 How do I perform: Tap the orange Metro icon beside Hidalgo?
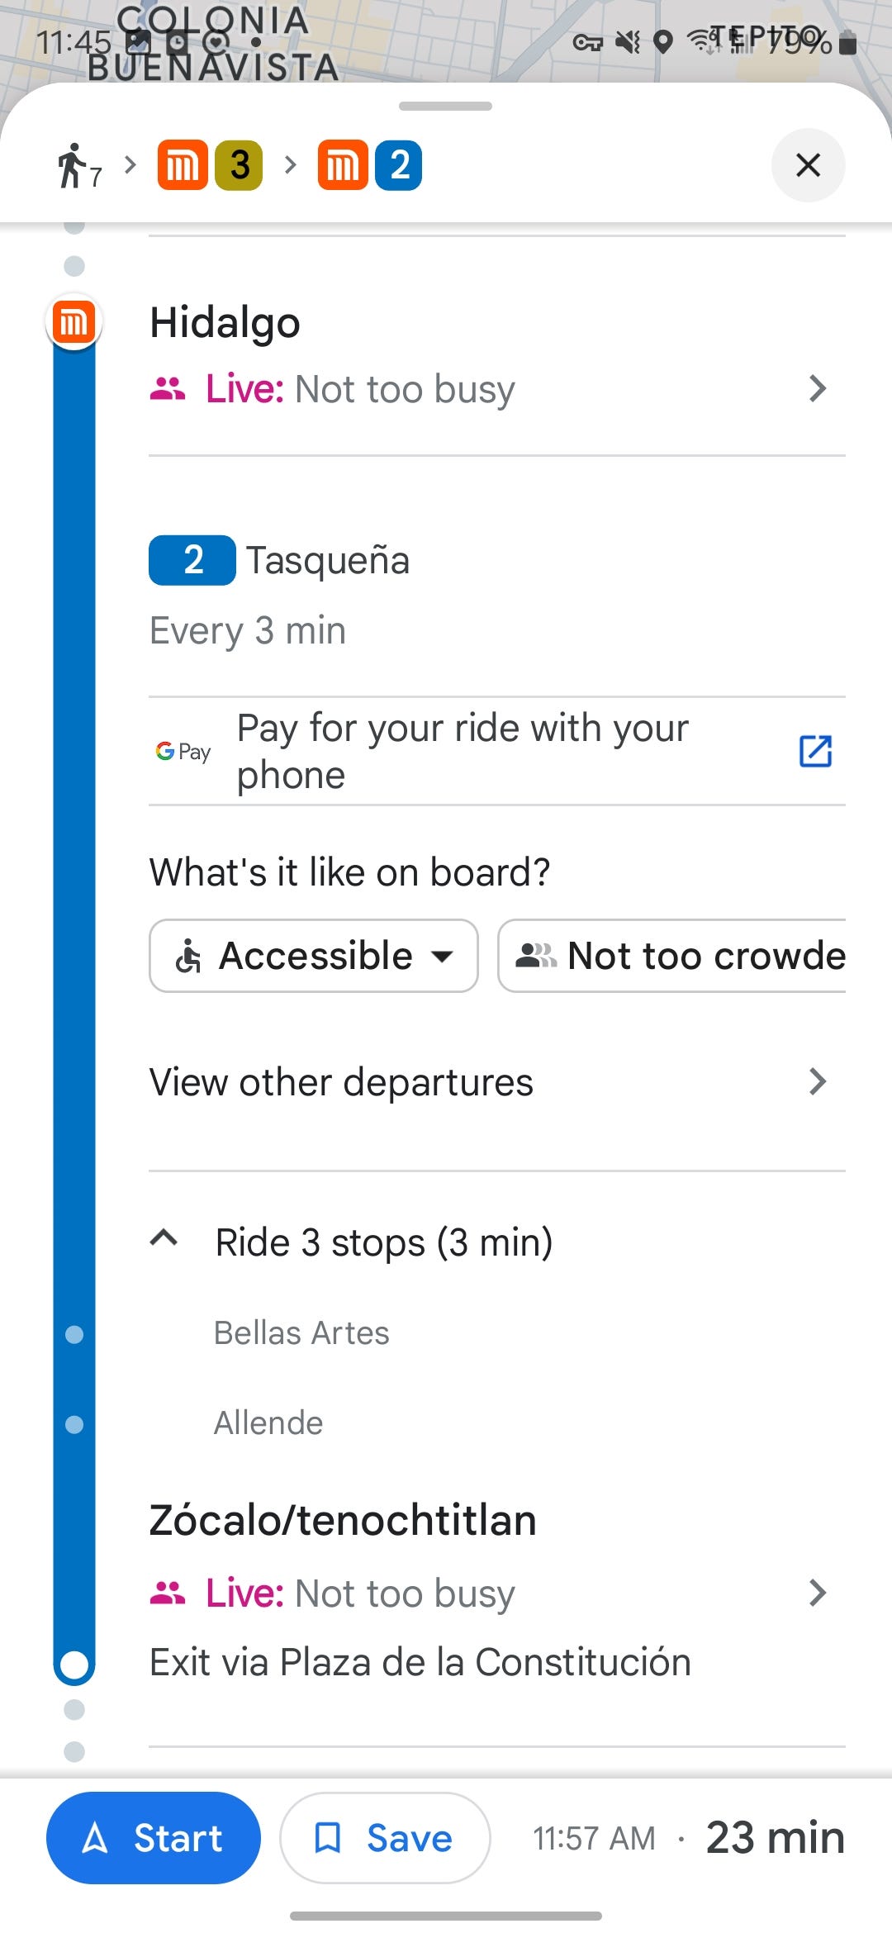(x=74, y=322)
